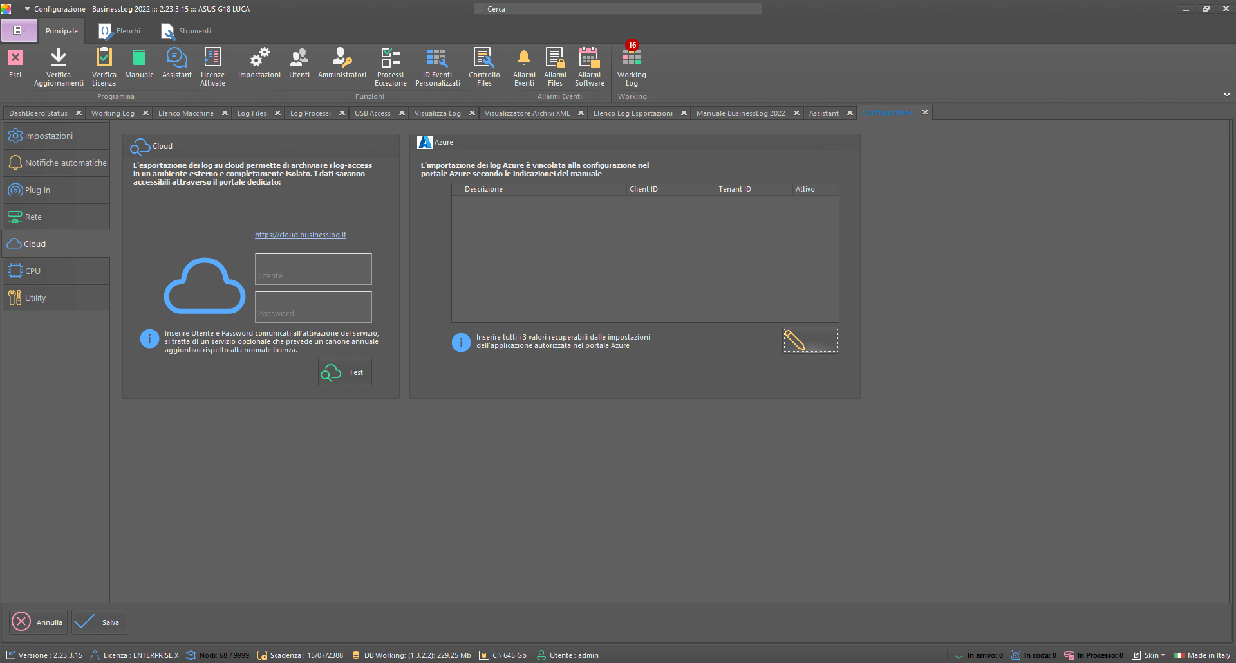Viewport: 1236px width, 663px height.
Task: Click In arrivo status icon
Action: (x=959, y=655)
